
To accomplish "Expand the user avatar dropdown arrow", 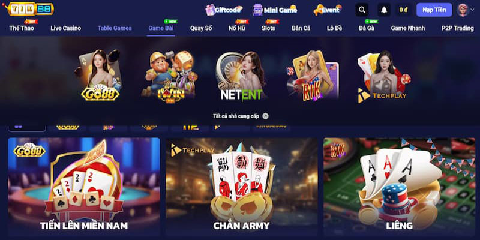I will [472, 10].
